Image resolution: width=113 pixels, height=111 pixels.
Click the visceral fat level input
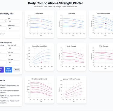[10, 37]
